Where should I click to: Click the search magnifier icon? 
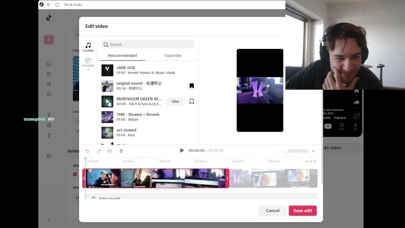106,45
